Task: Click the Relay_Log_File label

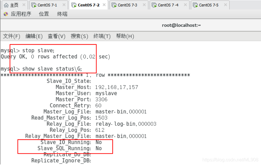Action: (x=69, y=124)
